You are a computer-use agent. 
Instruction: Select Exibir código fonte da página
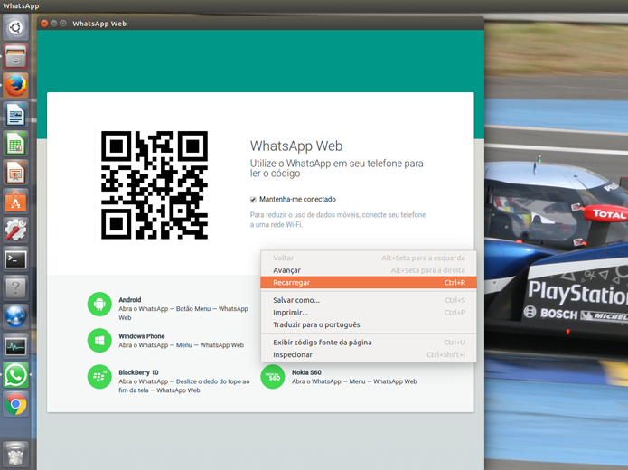point(369,343)
